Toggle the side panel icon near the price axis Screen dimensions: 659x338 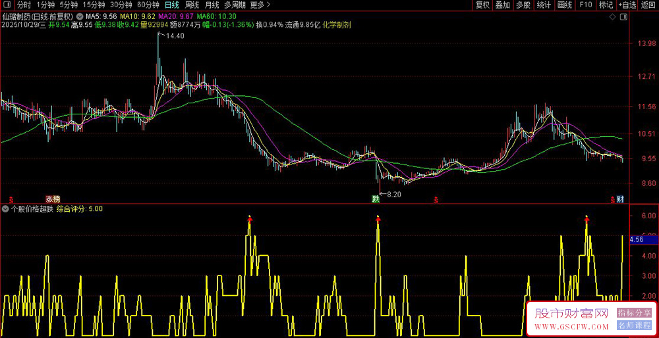coord(623,16)
